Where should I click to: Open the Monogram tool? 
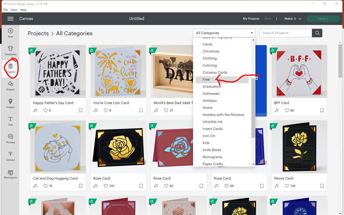(10, 174)
